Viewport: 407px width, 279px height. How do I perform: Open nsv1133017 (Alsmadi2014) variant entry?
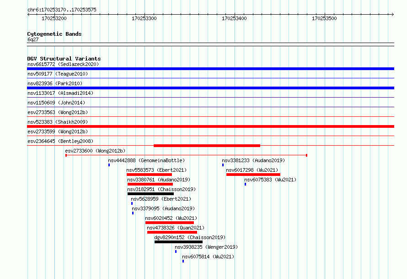pyautogui.click(x=60, y=93)
